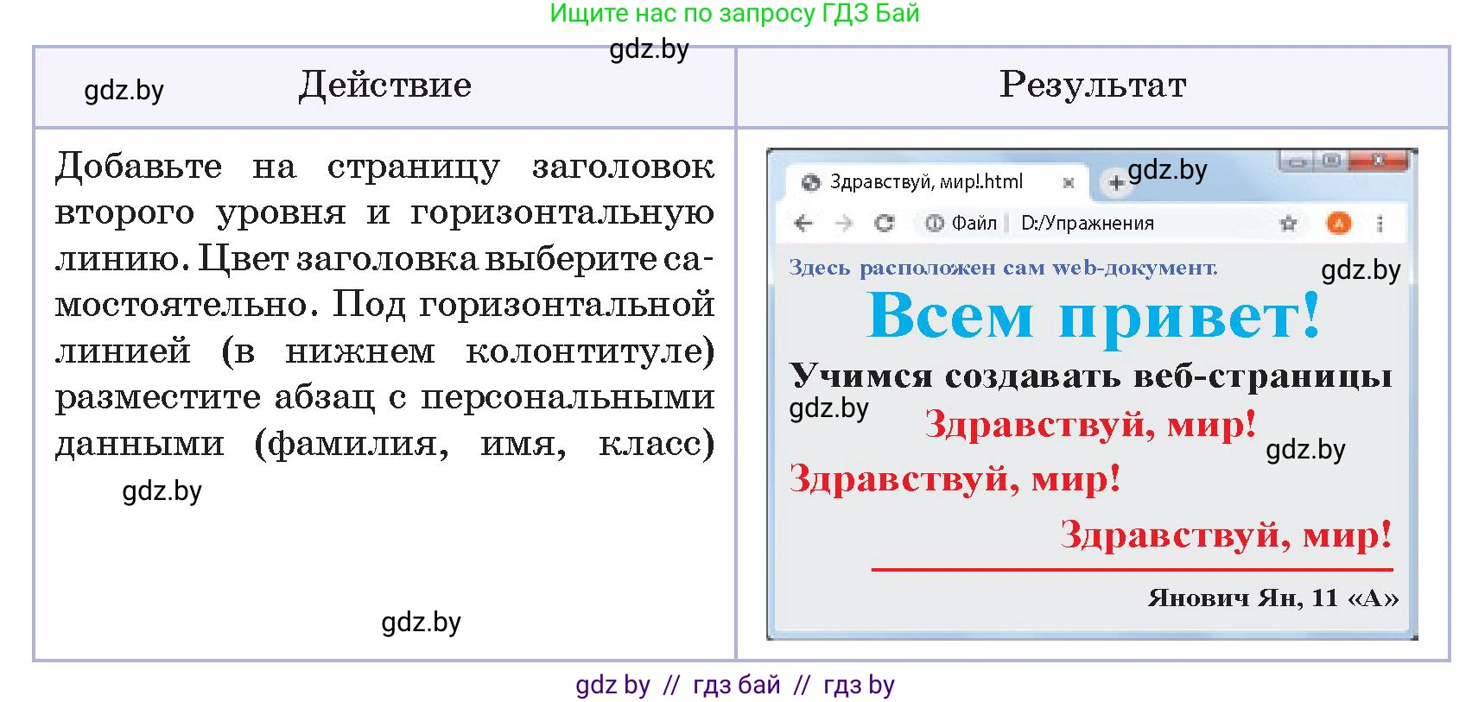1472x702 pixels.
Task: Click the globe favicon on the tab
Action: point(810,182)
